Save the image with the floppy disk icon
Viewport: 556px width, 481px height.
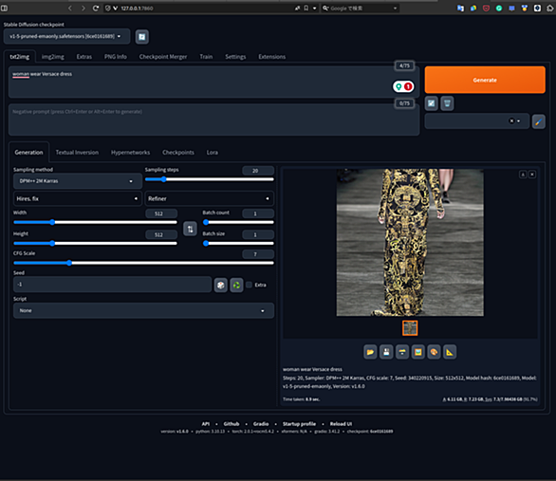coord(386,352)
